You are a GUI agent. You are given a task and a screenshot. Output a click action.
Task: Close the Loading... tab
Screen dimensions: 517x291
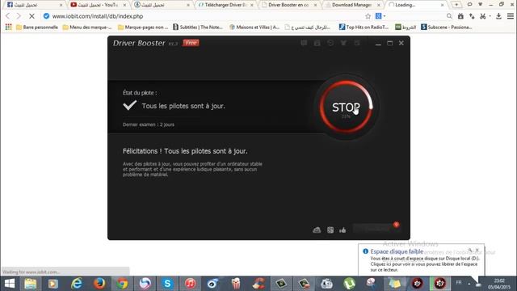click(442, 5)
